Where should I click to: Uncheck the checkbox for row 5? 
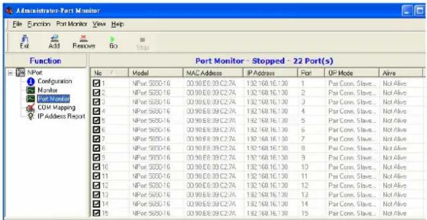point(96,121)
